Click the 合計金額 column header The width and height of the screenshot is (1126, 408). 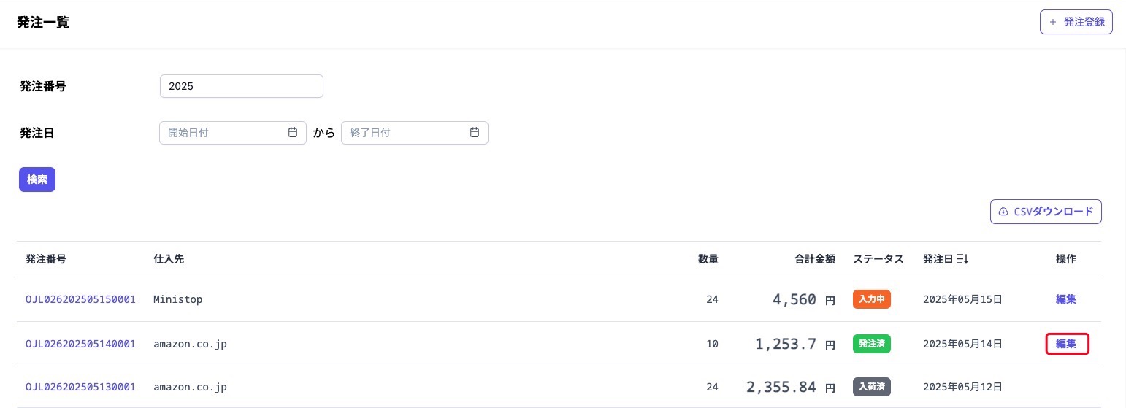tap(814, 259)
